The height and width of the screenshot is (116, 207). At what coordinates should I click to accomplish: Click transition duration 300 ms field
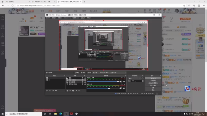pyautogui.click(x=137, y=81)
